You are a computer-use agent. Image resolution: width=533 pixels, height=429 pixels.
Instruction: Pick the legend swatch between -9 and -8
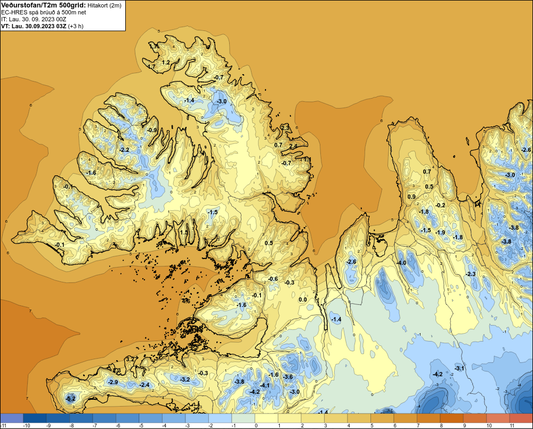(x=58, y=418)
